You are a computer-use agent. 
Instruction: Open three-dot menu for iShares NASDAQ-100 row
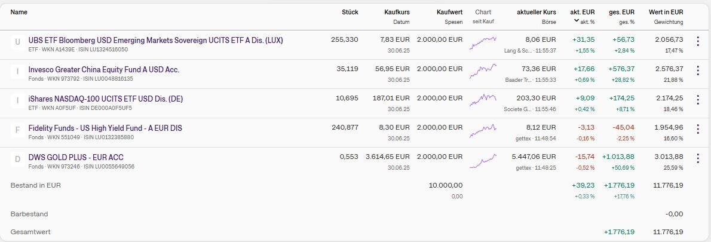pos(697,100)
